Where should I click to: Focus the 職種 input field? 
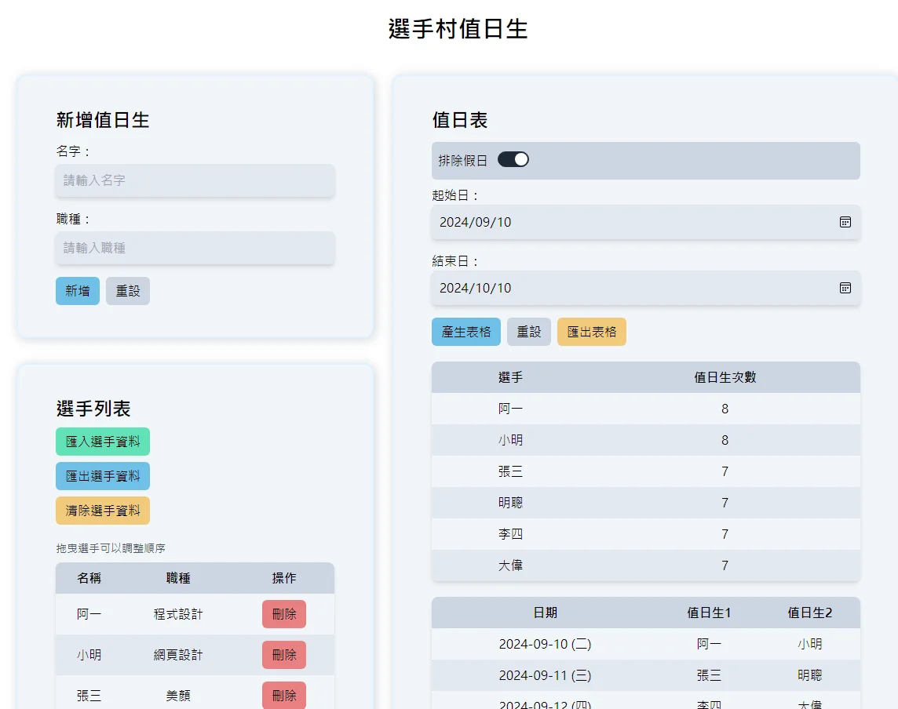tap(195, 248)
